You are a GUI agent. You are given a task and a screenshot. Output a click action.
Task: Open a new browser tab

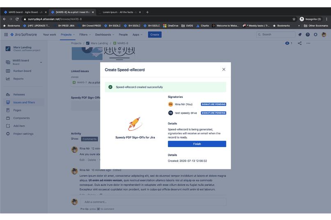[147, 12]
